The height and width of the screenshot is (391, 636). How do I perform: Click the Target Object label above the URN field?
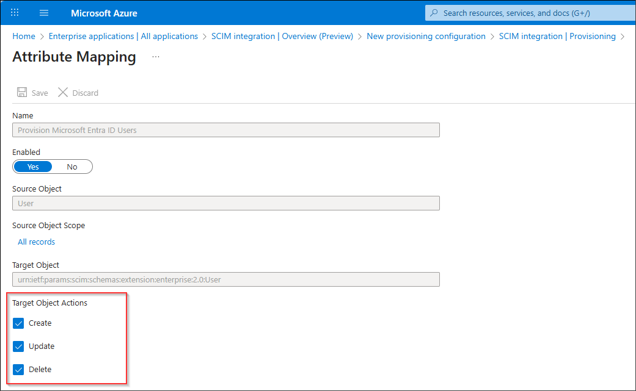[35, 265]
